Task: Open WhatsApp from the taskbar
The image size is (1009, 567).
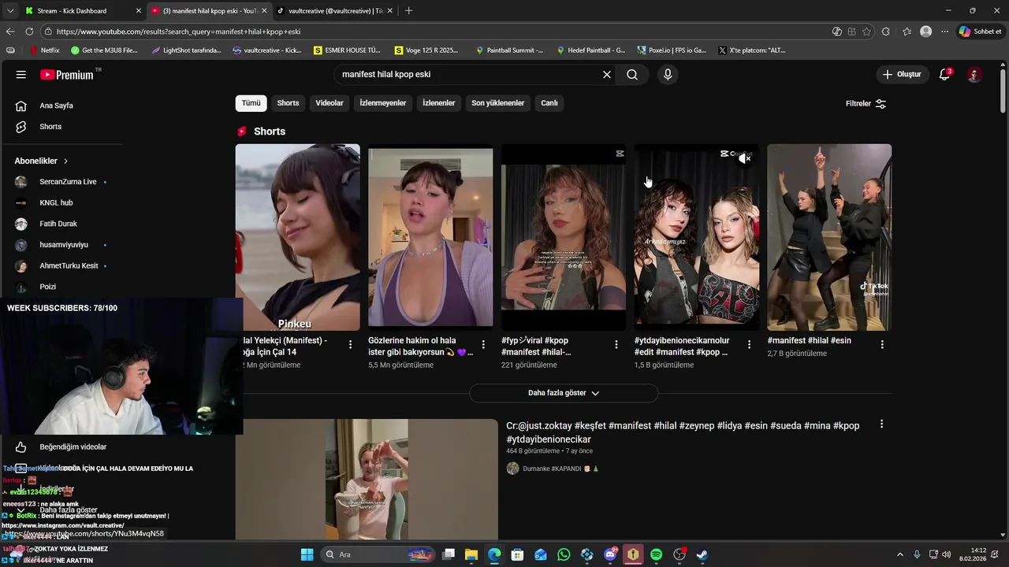Action: pos(564,554)
